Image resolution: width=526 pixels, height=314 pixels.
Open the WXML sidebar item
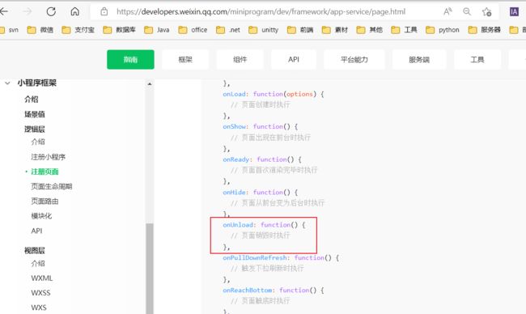coord(42,278)
